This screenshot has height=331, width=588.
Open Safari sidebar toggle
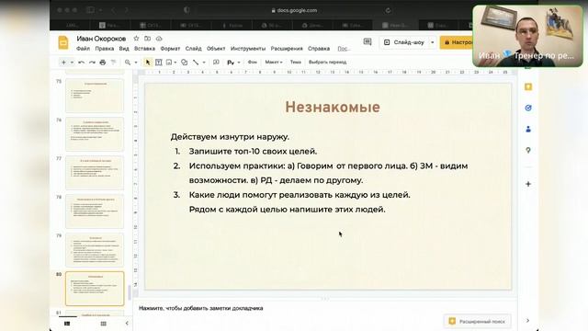[x=90, y=10]
